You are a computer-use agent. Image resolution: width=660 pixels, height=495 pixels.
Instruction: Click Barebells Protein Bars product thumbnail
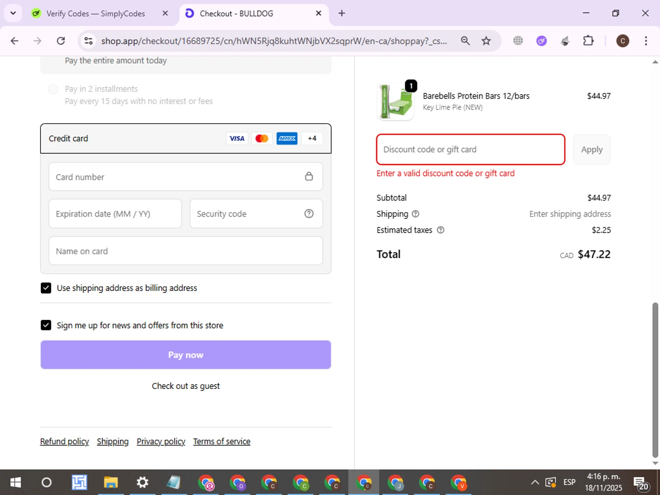point(396,102)
